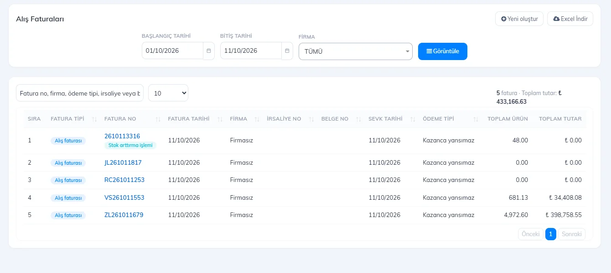Screen dimensions: 611x273
Task: Focus the Başlangıç Tarihi date field
Action: 172,51
